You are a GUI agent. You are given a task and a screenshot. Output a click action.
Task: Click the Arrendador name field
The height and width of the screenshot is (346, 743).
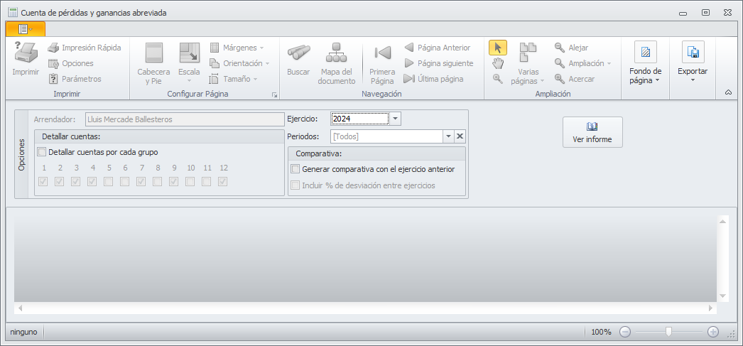(185, 119)
